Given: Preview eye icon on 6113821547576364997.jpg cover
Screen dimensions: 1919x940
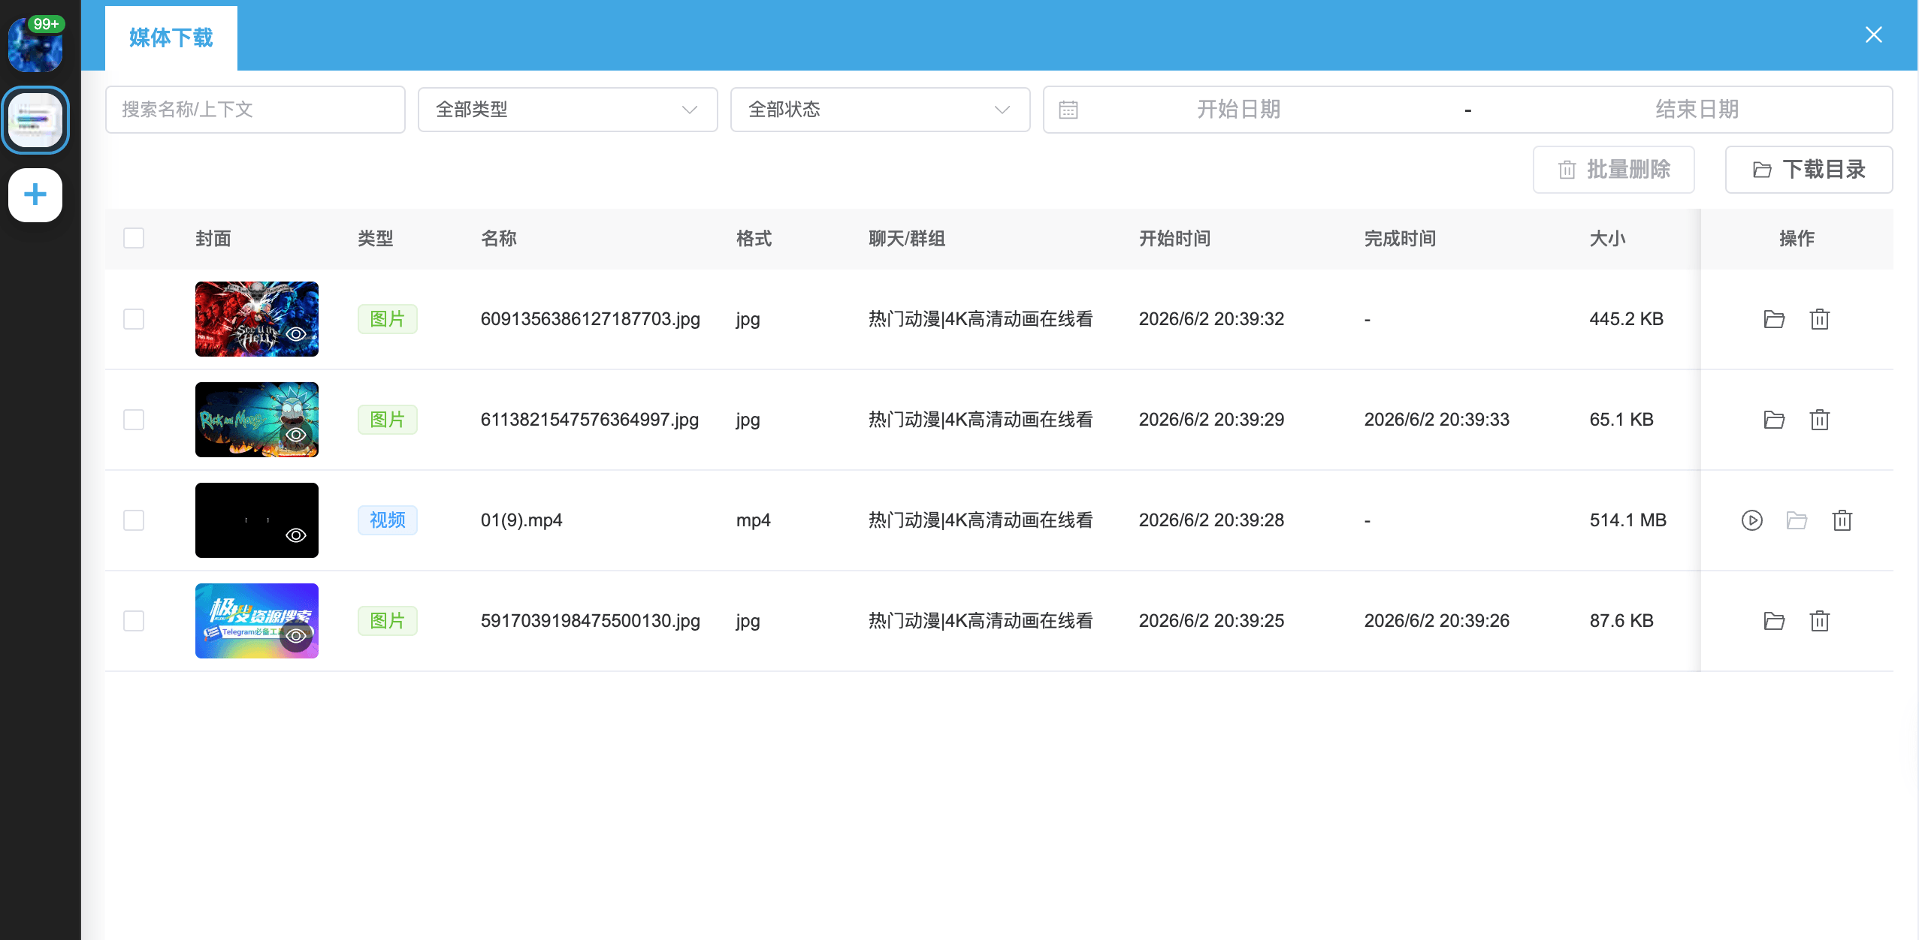Looking at the screenshot, I should point(296,435).
